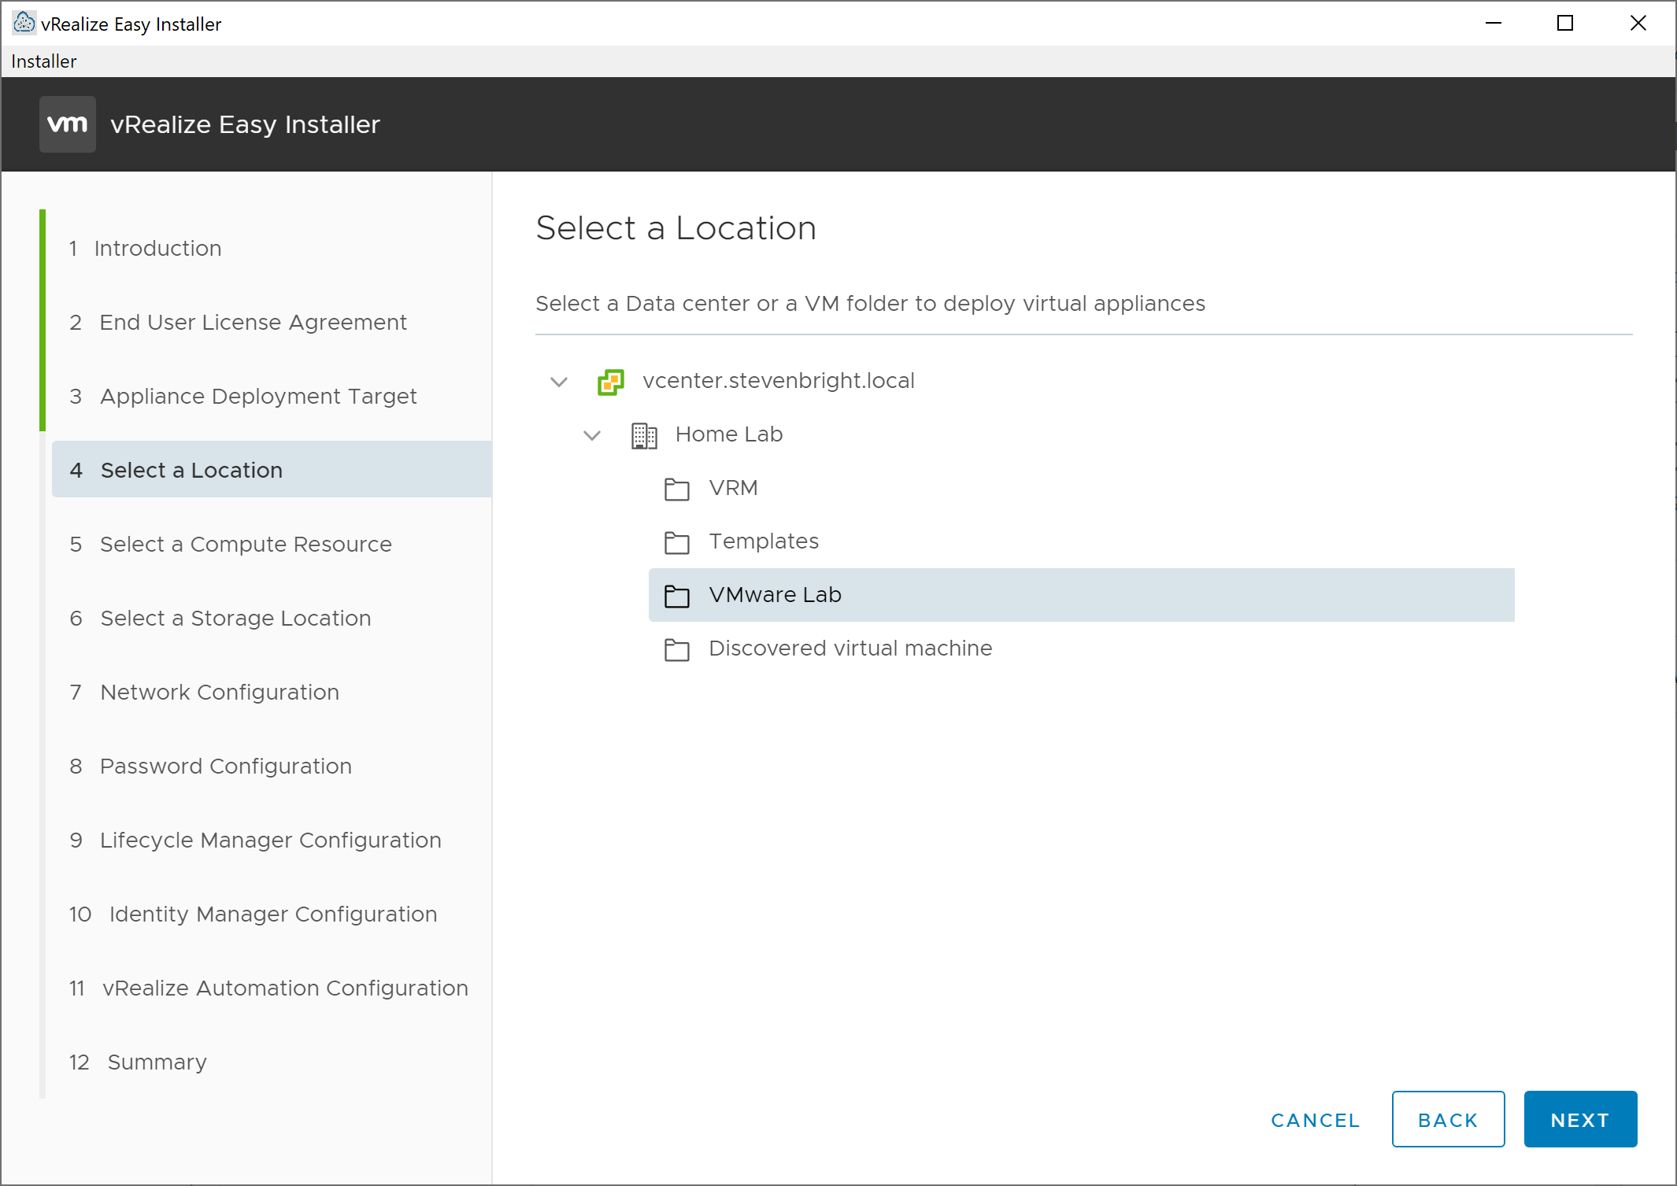This screenshot has width=1677, height=1186.
Task: Open step 7 Network Configuration
Action: [220, 692]
